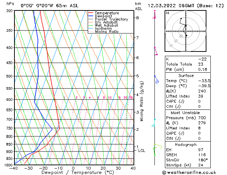Click the 'hPa' unit label

pos(10,4)
